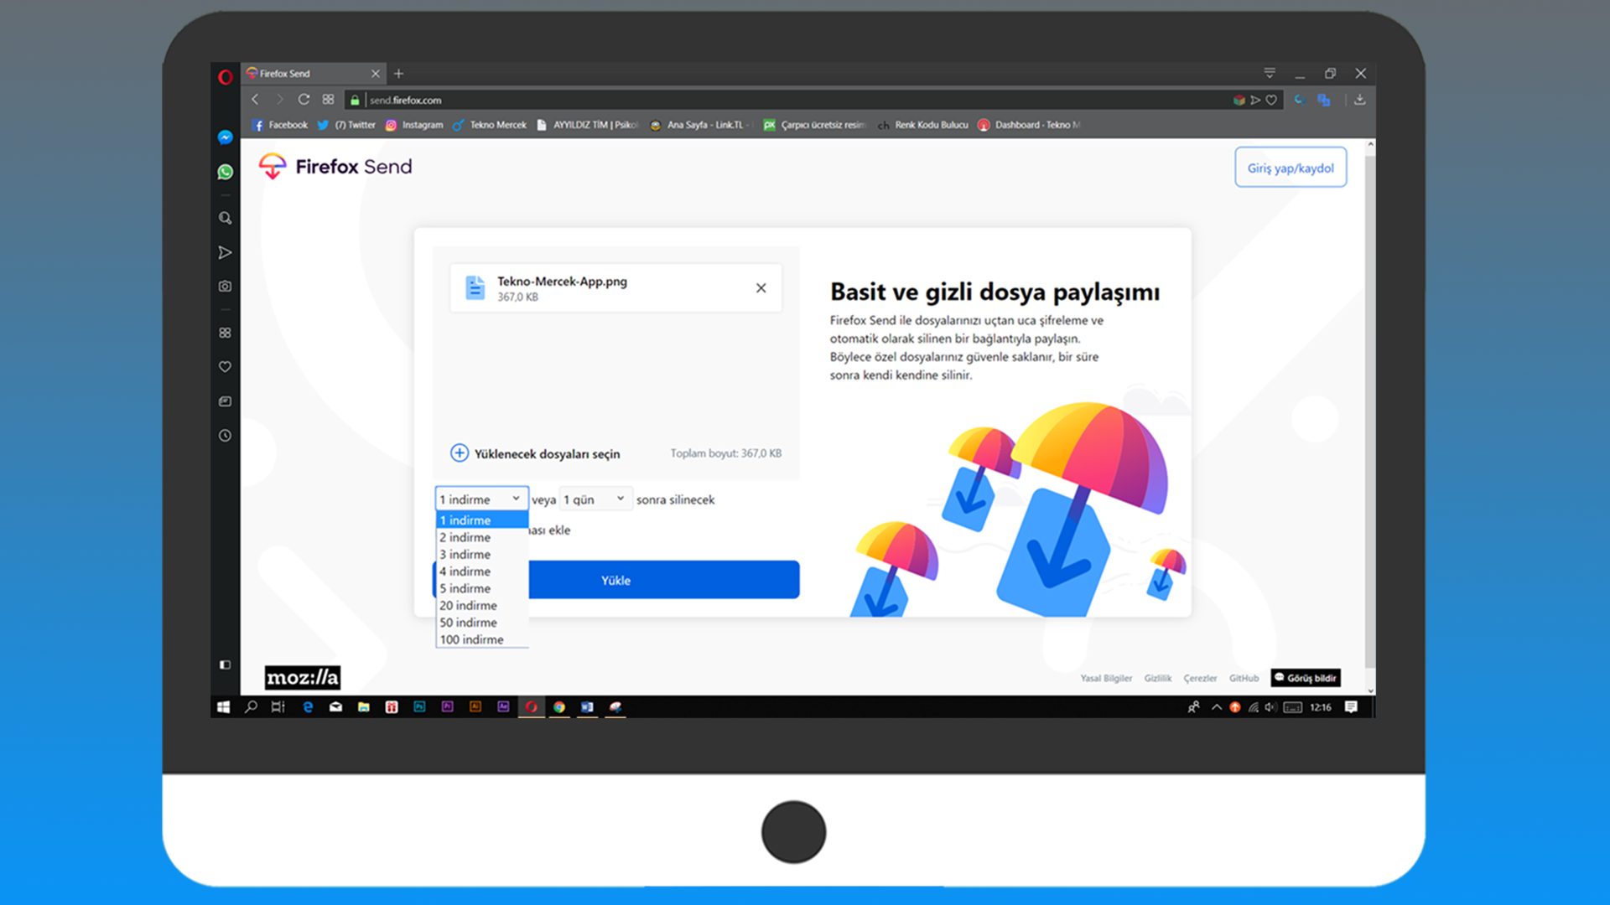
Task: Open Yasal Bilgiler footer link
Action: point(1106,678)
